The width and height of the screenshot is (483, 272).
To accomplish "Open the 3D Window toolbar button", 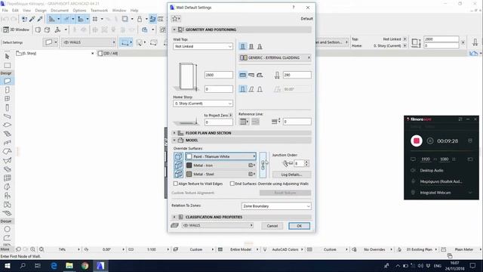I will 16,30.
